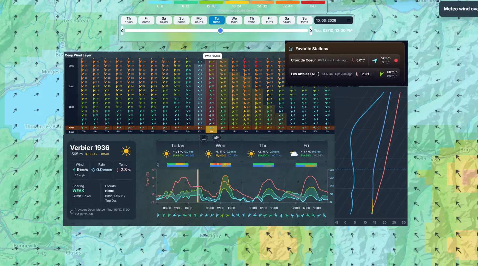The height and width of the screenshot is (266, 478).
Task: Click Croix de Coeur wind direction arrow
Action: point(375,61)
